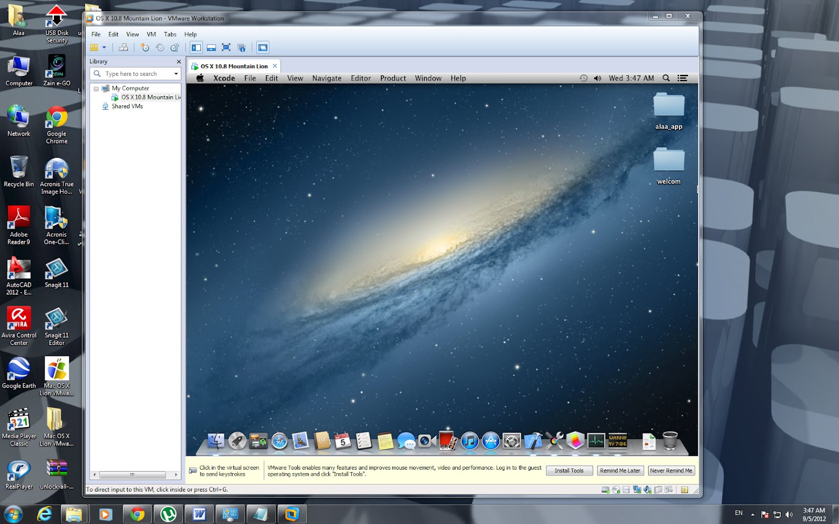This screenshot has width=839, height=524.
Task: Open iTunes from the Mac dock
Action: tap(469, 441)
